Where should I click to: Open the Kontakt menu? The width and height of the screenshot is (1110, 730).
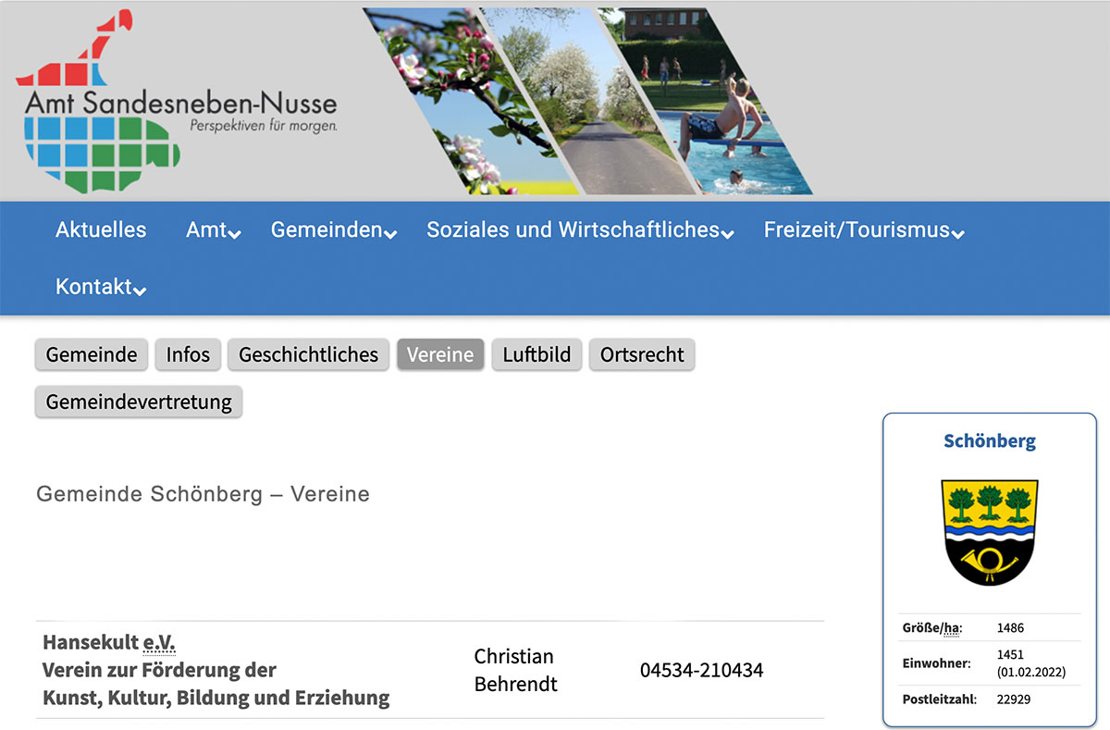pyautogui.click(x=93, y=287)
